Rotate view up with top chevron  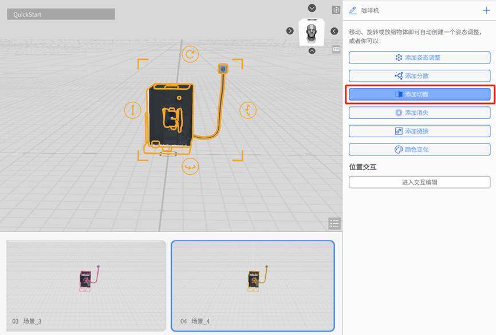point(312,8)
